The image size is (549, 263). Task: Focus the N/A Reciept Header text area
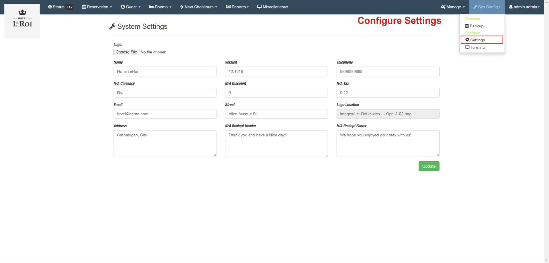[276, 143]
